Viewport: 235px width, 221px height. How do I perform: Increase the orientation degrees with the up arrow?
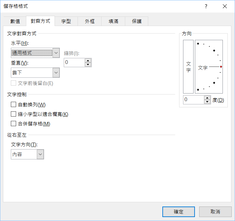pyautogui.click(x=207, y=98)
